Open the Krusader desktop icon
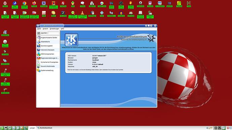 point(44,4)
